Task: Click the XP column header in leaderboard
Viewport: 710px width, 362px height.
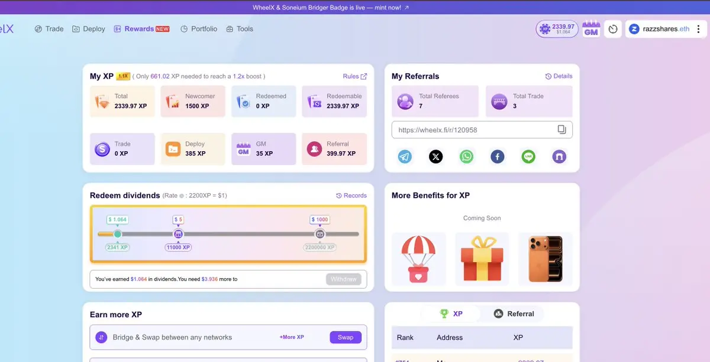Action: tap(518, 337)
